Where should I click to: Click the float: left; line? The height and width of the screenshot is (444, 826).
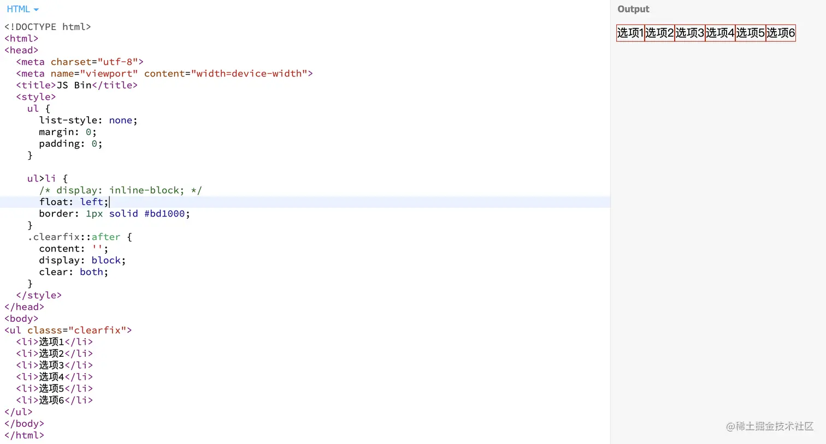click(74, 202)
